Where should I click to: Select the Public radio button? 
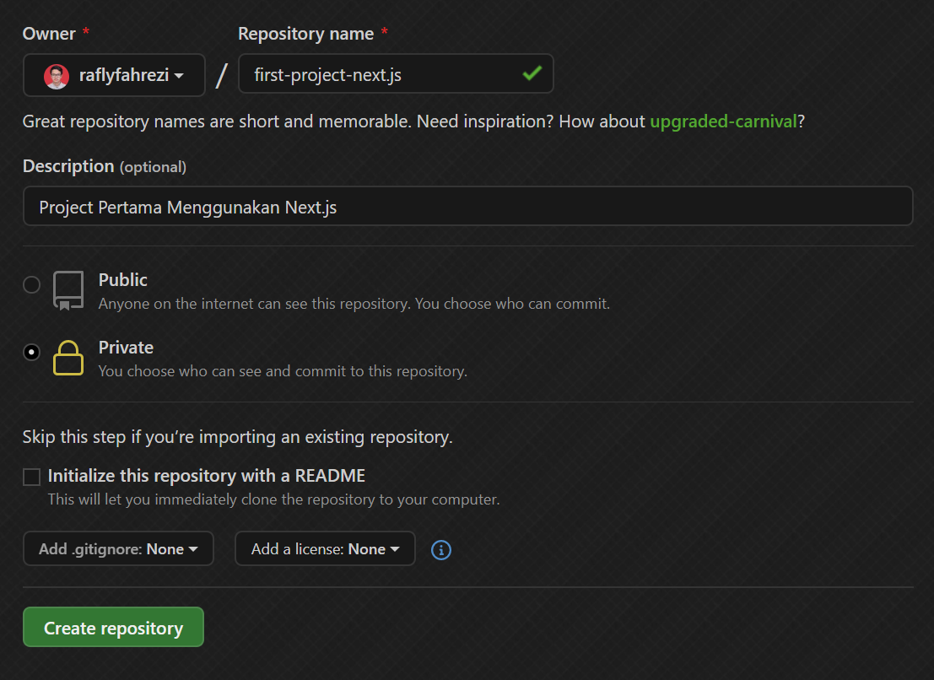(x=31, y=284)
